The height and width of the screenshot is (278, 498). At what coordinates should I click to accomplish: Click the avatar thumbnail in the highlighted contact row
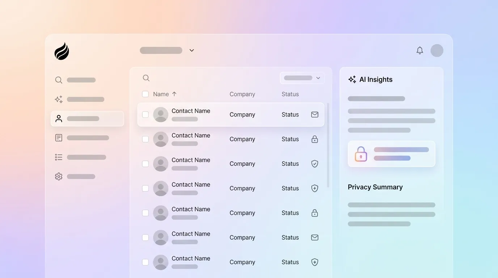coord(161,114)
